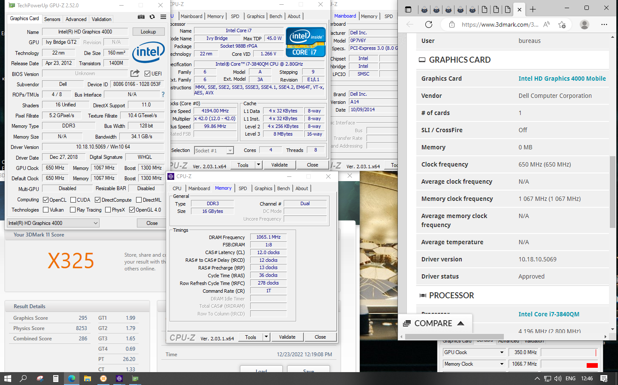Open the GPU-Z hamburger menu
Viewport: 618px width, 385px height.
pos(163,17)
